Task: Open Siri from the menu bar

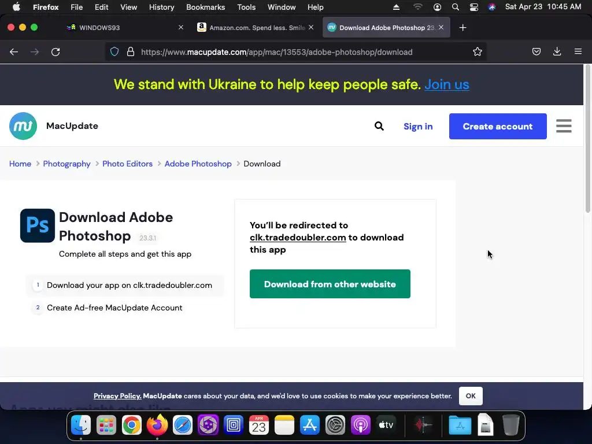Action: (x=491, y=7)
